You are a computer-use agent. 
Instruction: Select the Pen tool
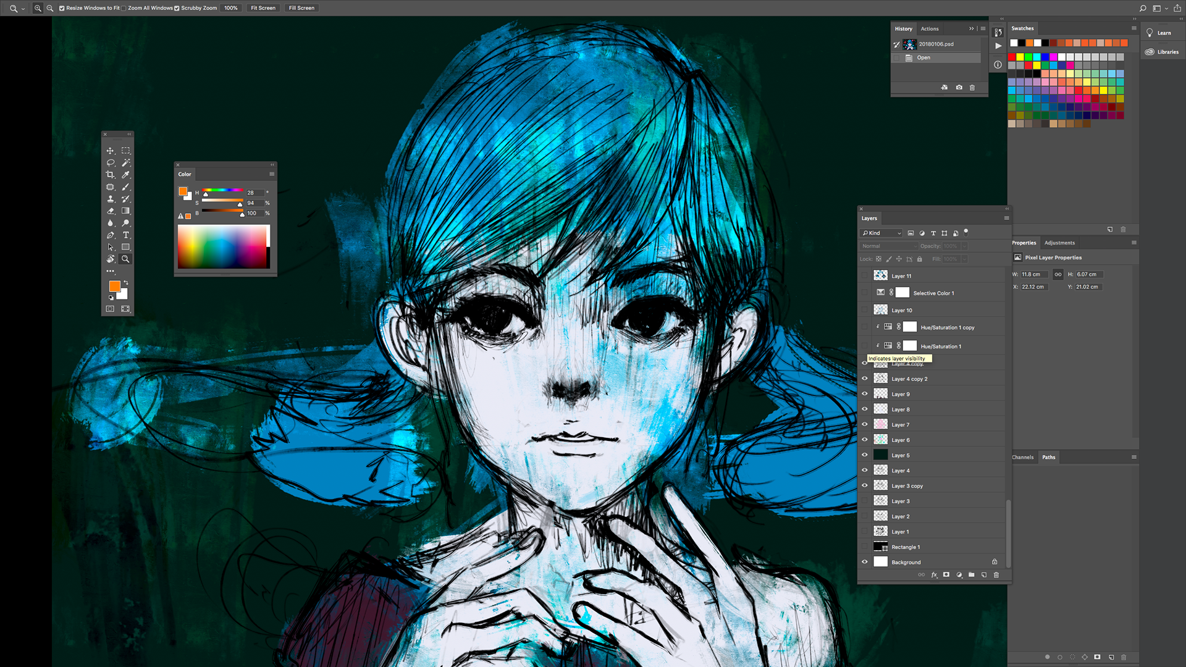111,235
